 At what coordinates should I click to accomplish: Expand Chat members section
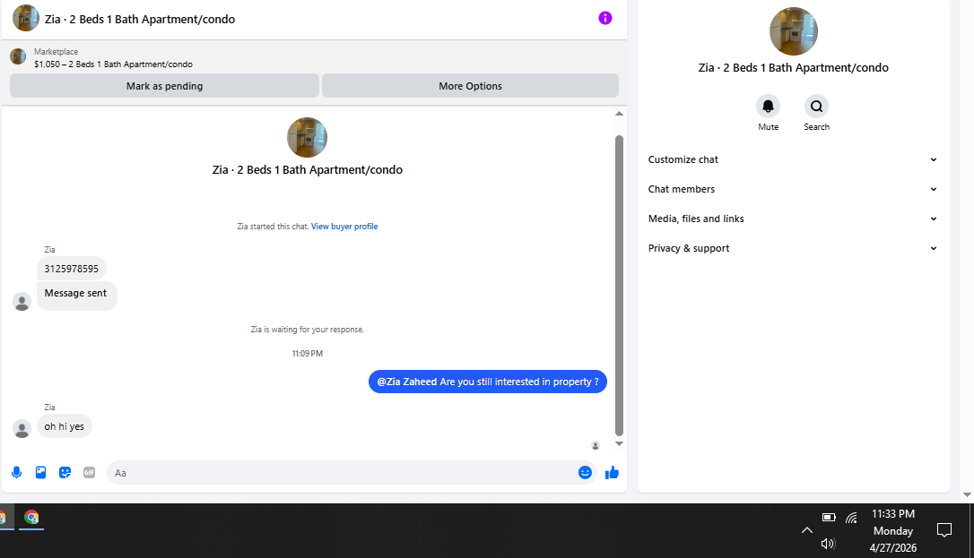pyautogui.click(x=793, y=189)
